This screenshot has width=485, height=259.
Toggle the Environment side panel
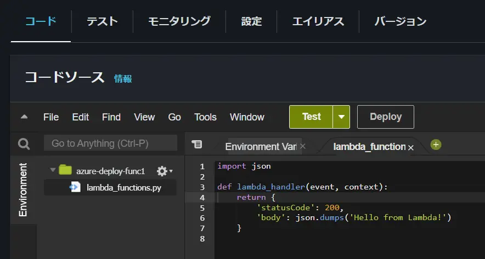23,189
